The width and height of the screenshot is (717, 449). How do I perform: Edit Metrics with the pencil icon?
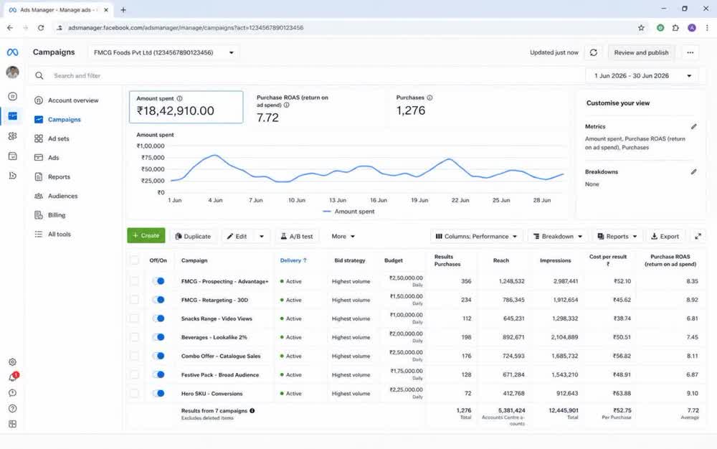click(x=693, y=126)
